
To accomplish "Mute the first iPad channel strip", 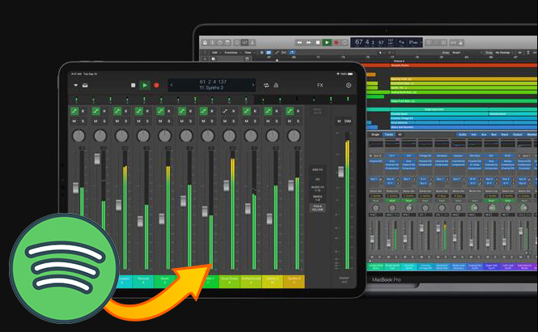I will [x=74, y=121].
